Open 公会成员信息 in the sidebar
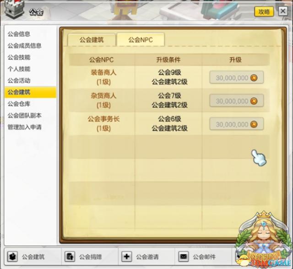Viewport: 293px width, 269px height. (24, 46)
